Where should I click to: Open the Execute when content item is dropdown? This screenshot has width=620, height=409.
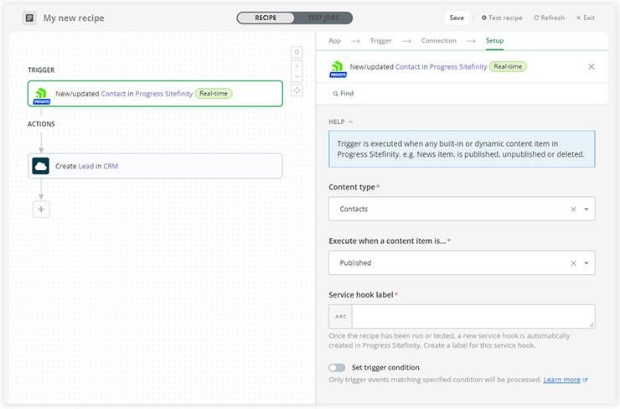coord(586,263)
